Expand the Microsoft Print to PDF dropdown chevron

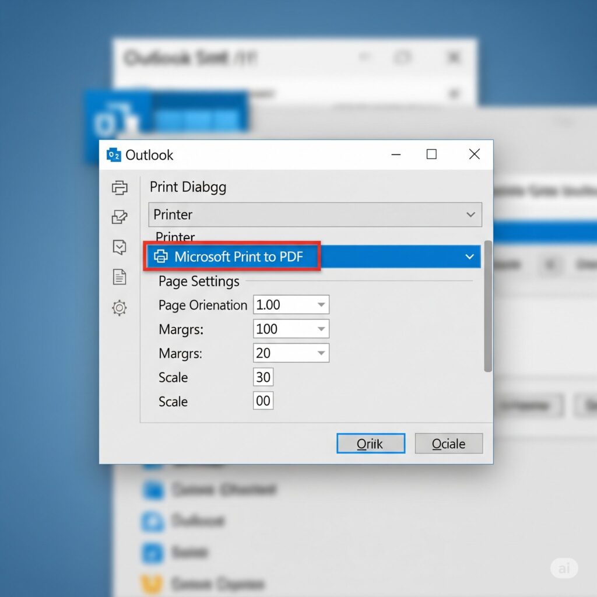pos(469,256)
